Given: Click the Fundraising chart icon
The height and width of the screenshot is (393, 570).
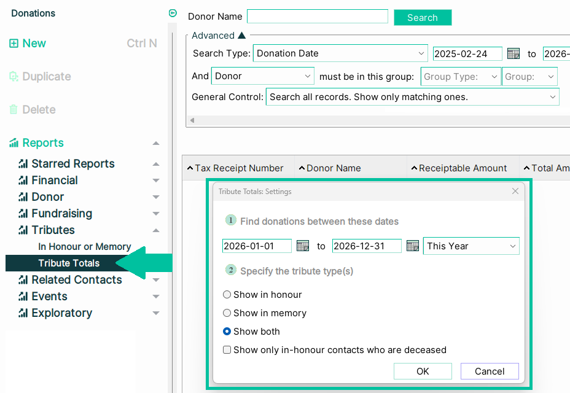Looking at the screenshot, I should [x=23, y=214].
